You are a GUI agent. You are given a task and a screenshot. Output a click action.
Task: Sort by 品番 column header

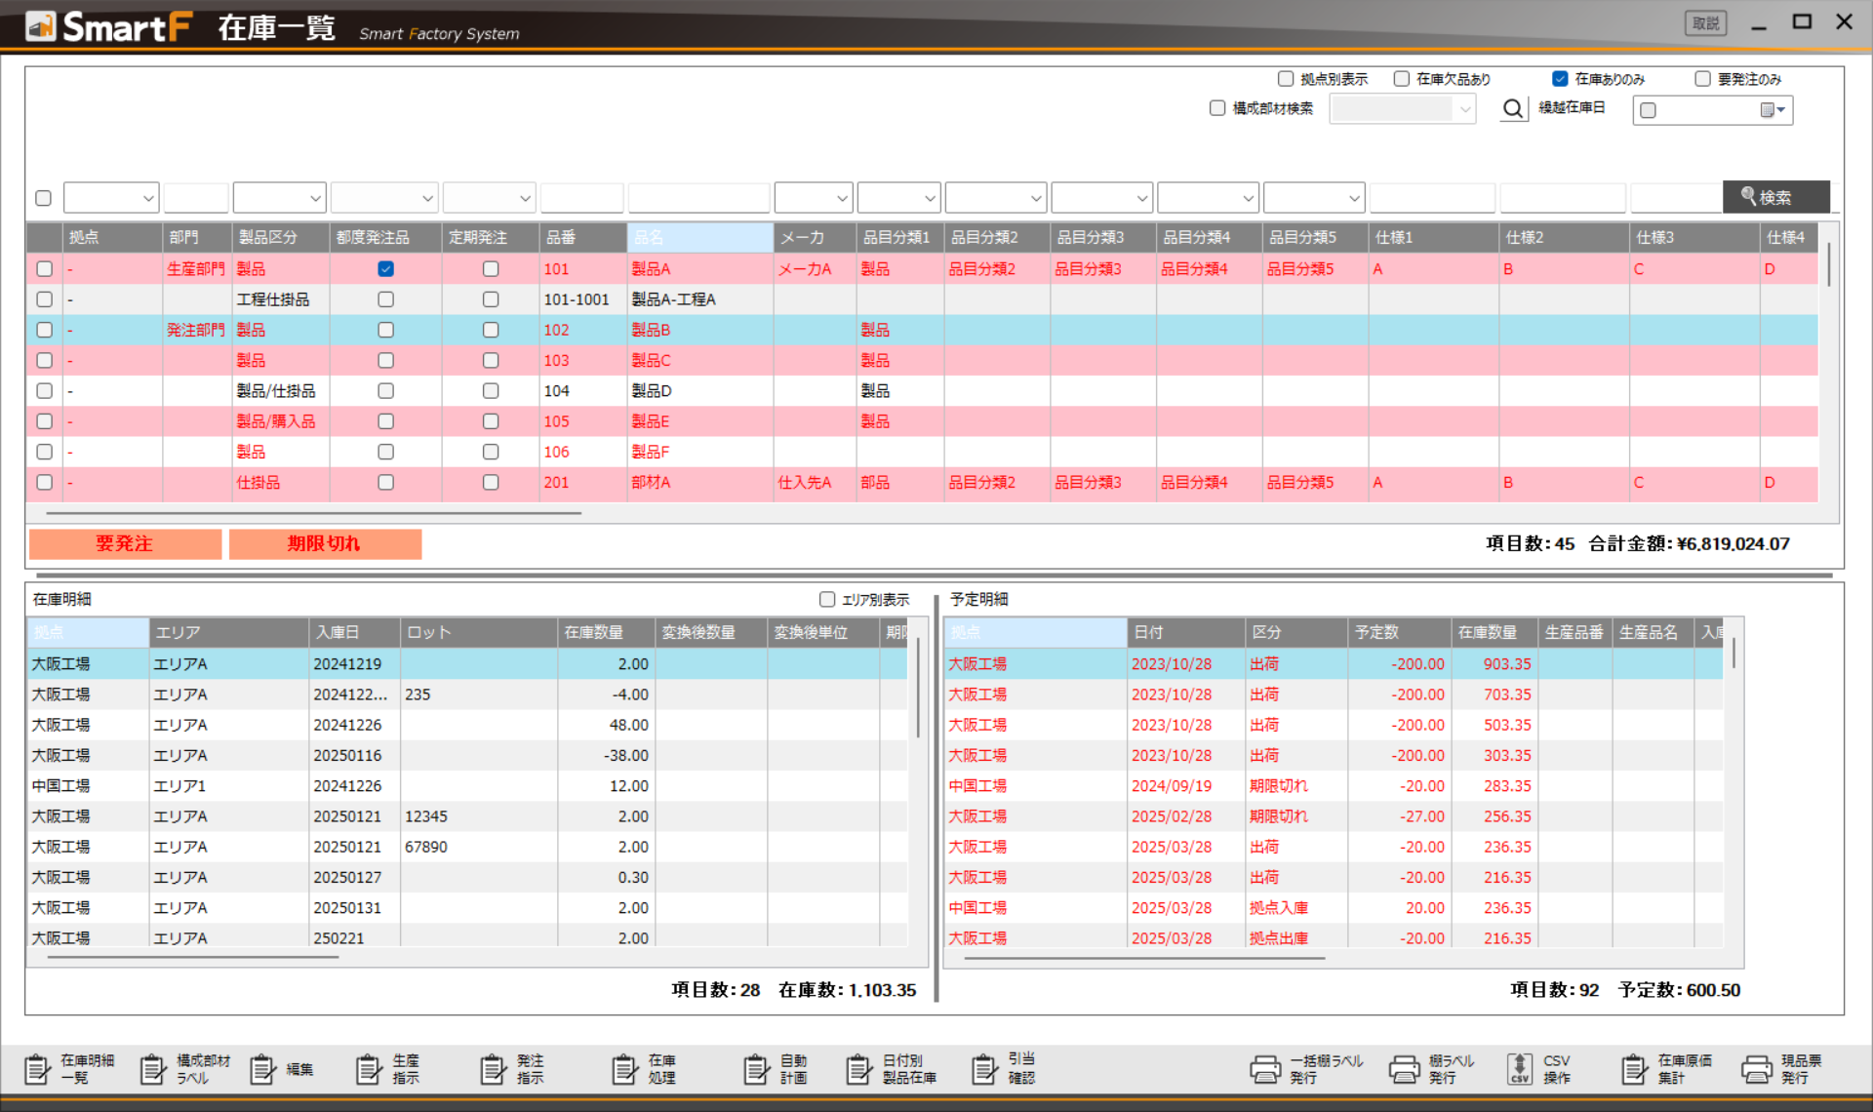[581, 237]
